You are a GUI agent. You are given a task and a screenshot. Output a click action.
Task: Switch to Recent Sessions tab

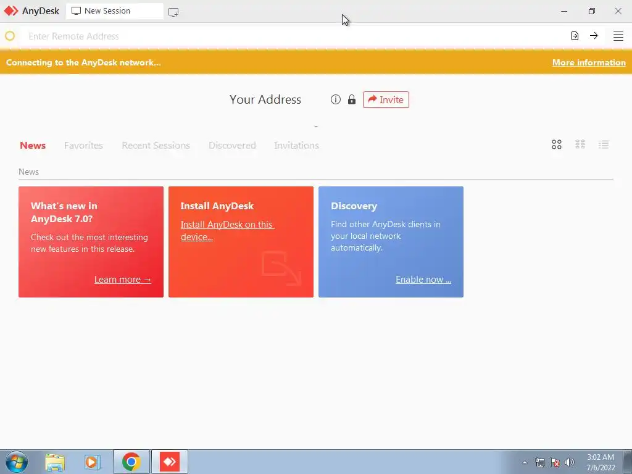[x=156, y=145]
